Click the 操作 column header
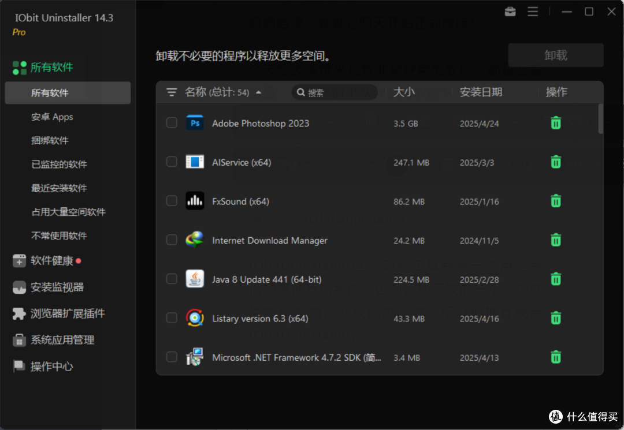The width and height of the screenshot is (624, 430). [x=556, y=92]
